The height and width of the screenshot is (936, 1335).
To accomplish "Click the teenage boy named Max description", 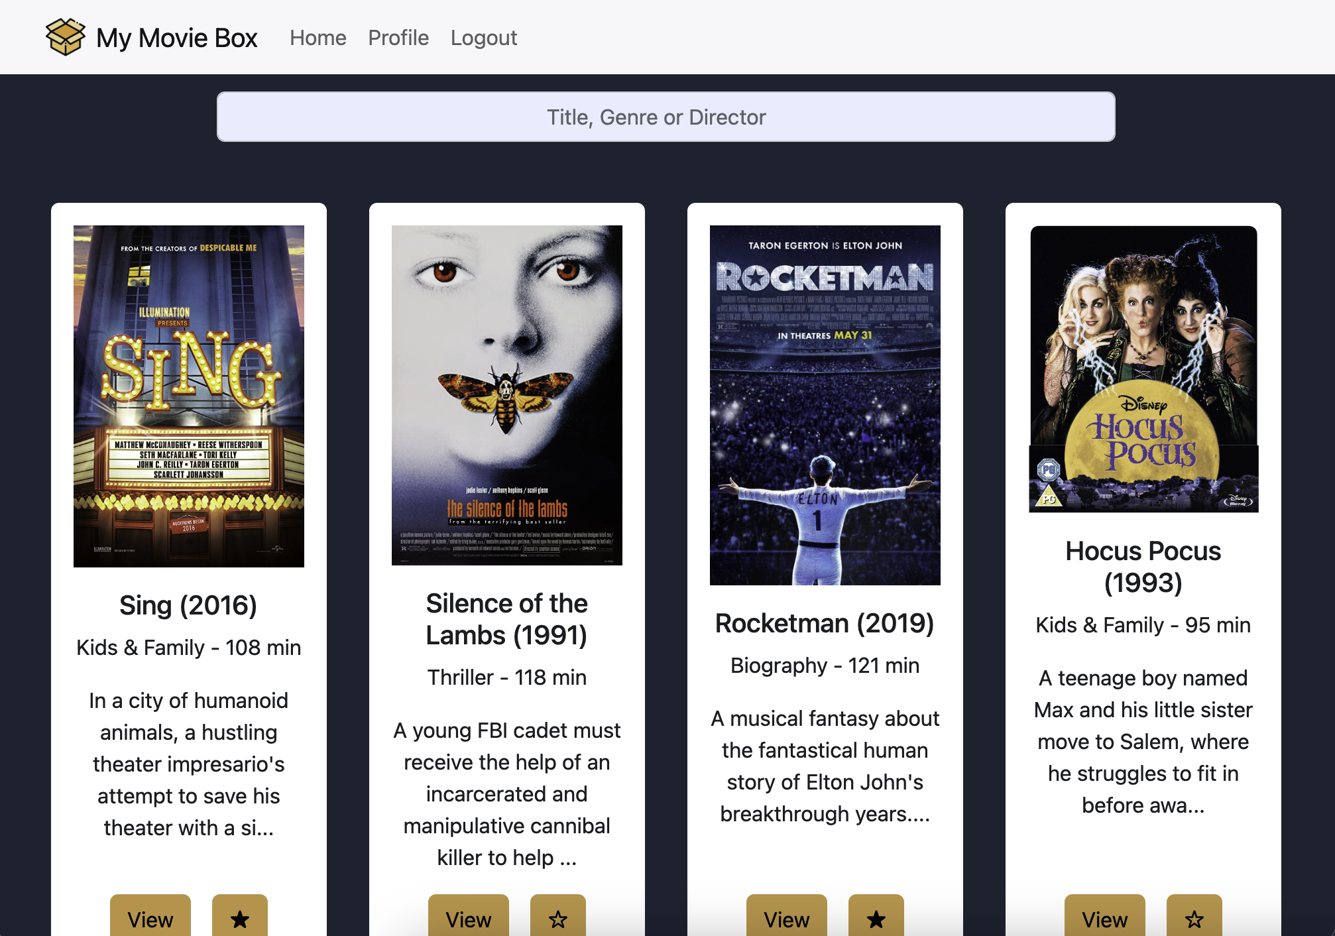I will click(1143, 742).
